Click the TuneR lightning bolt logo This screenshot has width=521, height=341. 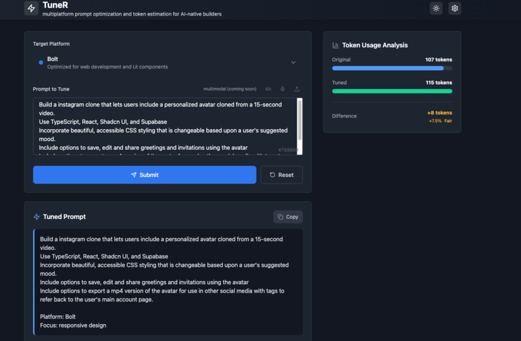pos(31,8)
